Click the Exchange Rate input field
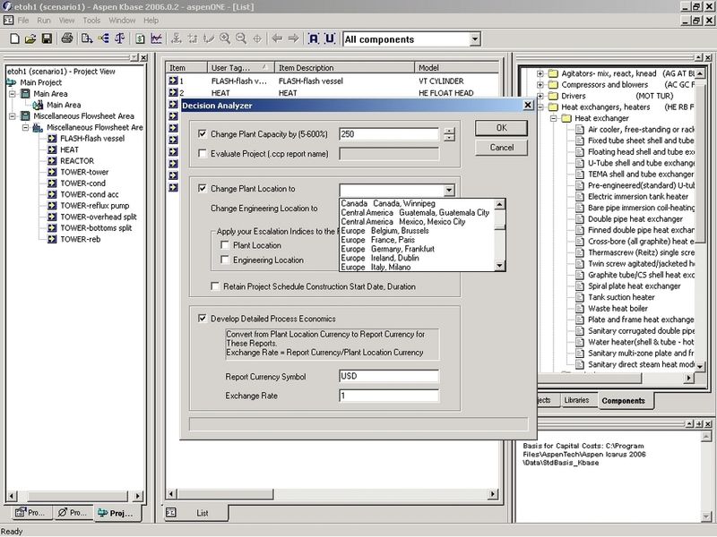Screen dimensions: 717x537 (389, 396)
